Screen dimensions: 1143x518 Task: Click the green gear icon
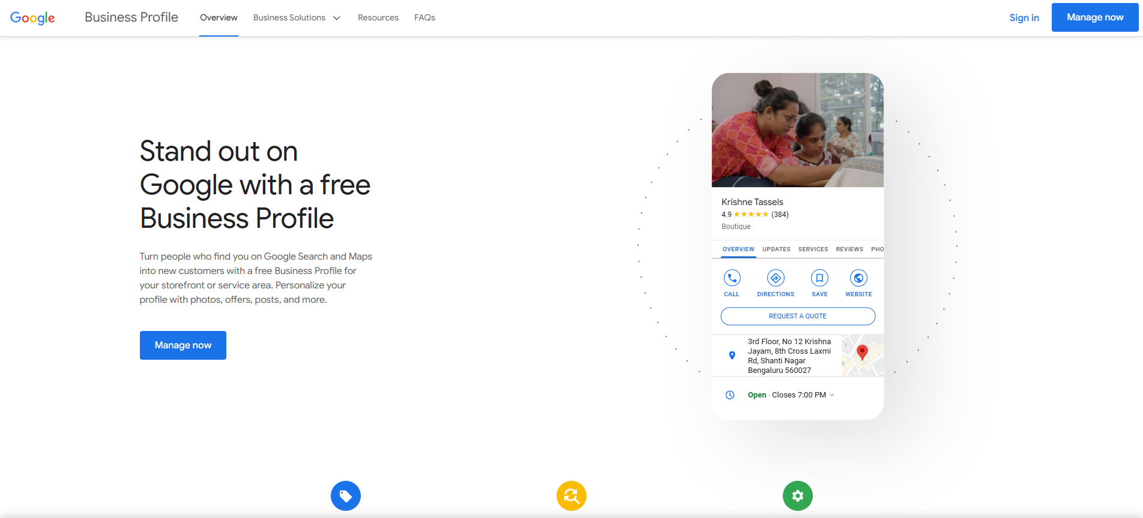click(798, 496)
